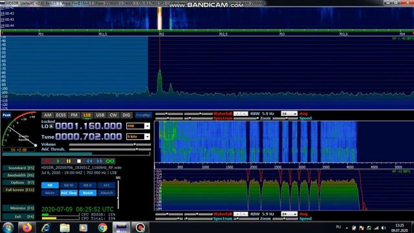Click the LO frequency display 0001.160.000
The width and height of the screenshot is (414, 233).
89,126
